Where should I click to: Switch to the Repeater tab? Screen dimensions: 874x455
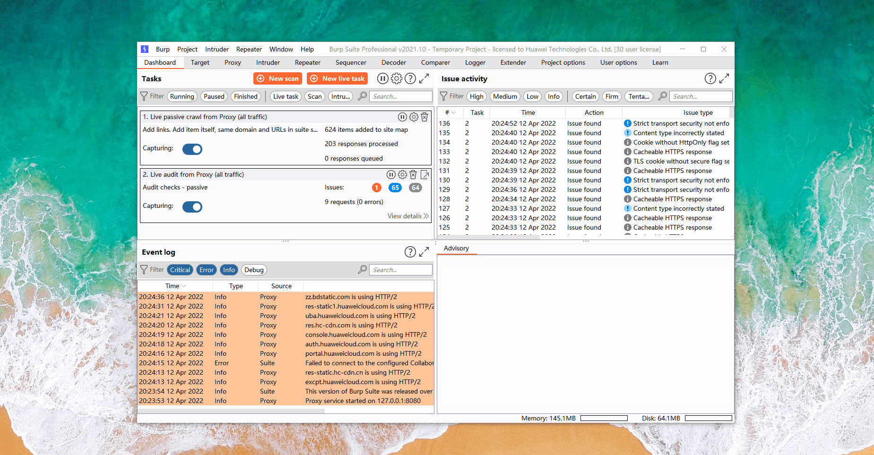coord(307,62)
